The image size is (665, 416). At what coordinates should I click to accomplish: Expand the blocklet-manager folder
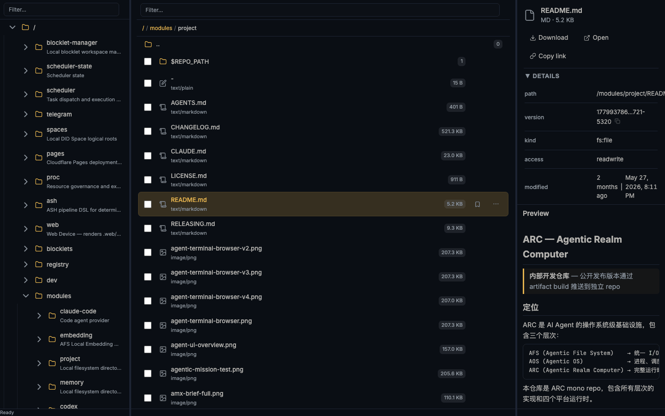pos(26,47)
